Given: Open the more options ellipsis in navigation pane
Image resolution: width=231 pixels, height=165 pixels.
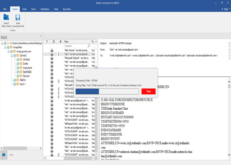Looking at the screenshot, I should pyautogui.click(x=11, y=155).
